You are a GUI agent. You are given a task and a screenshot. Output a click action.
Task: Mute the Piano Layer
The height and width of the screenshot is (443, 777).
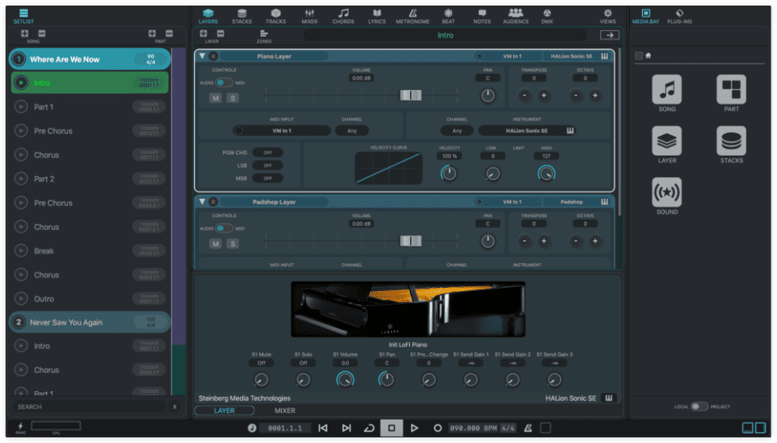[215, 98]
